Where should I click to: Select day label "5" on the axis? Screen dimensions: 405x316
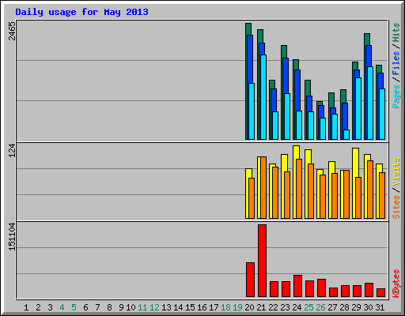pyautogui.click(x=74, y=307)
